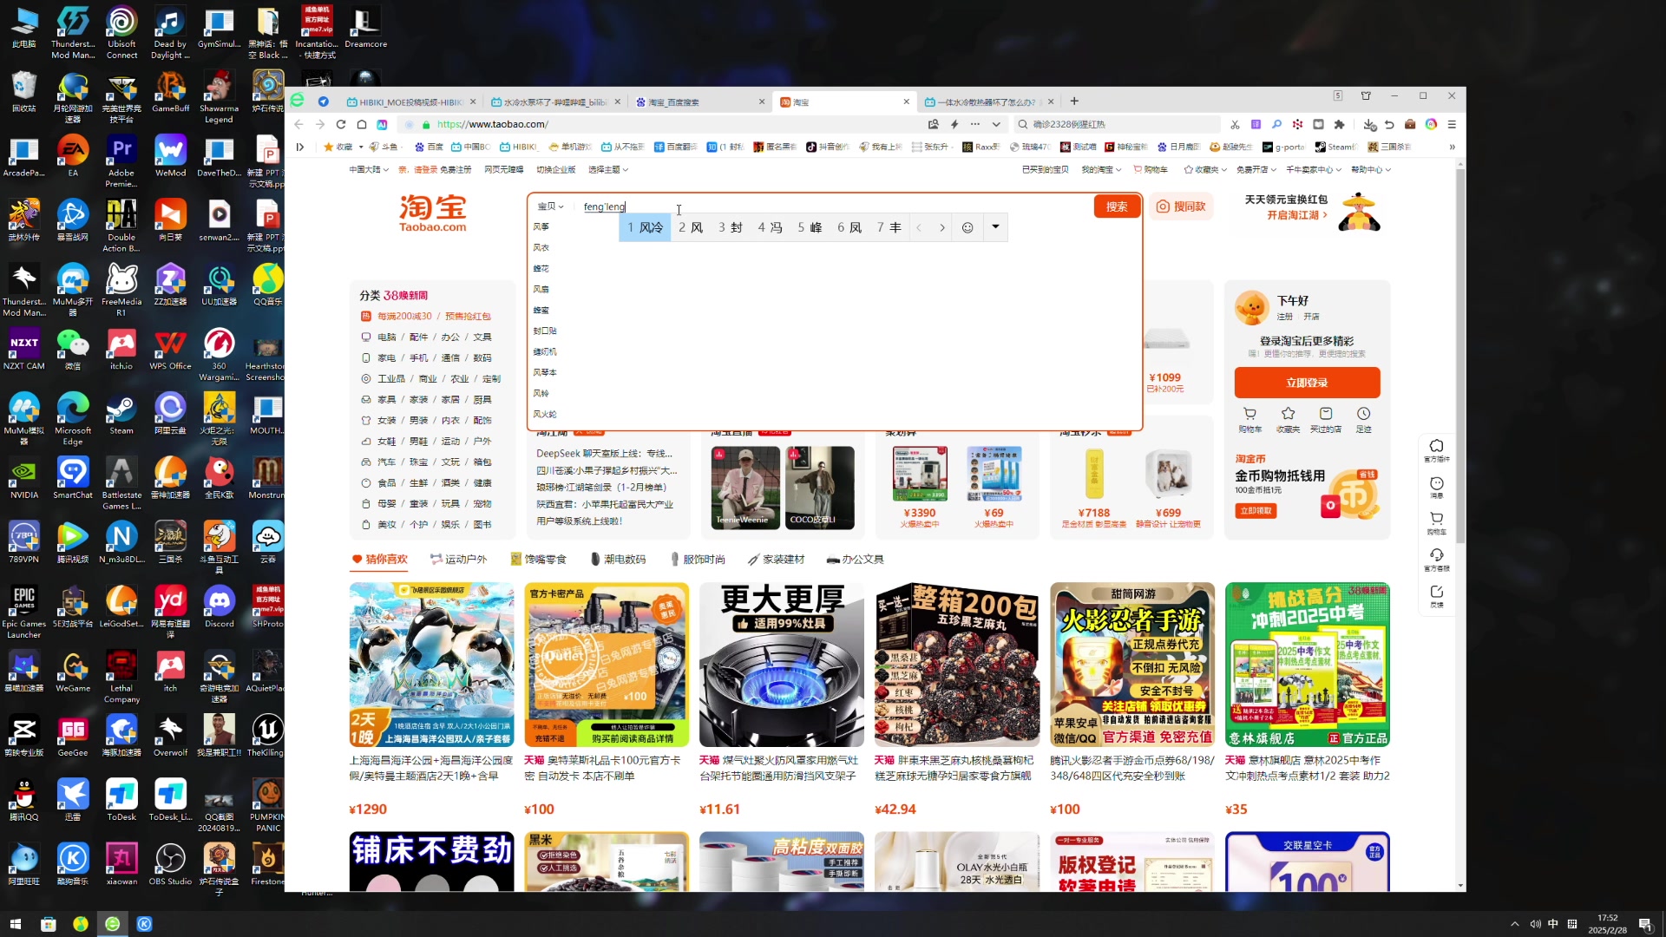
Task: Click the 立即领取 gold coin button
Action: [1256, 511]
